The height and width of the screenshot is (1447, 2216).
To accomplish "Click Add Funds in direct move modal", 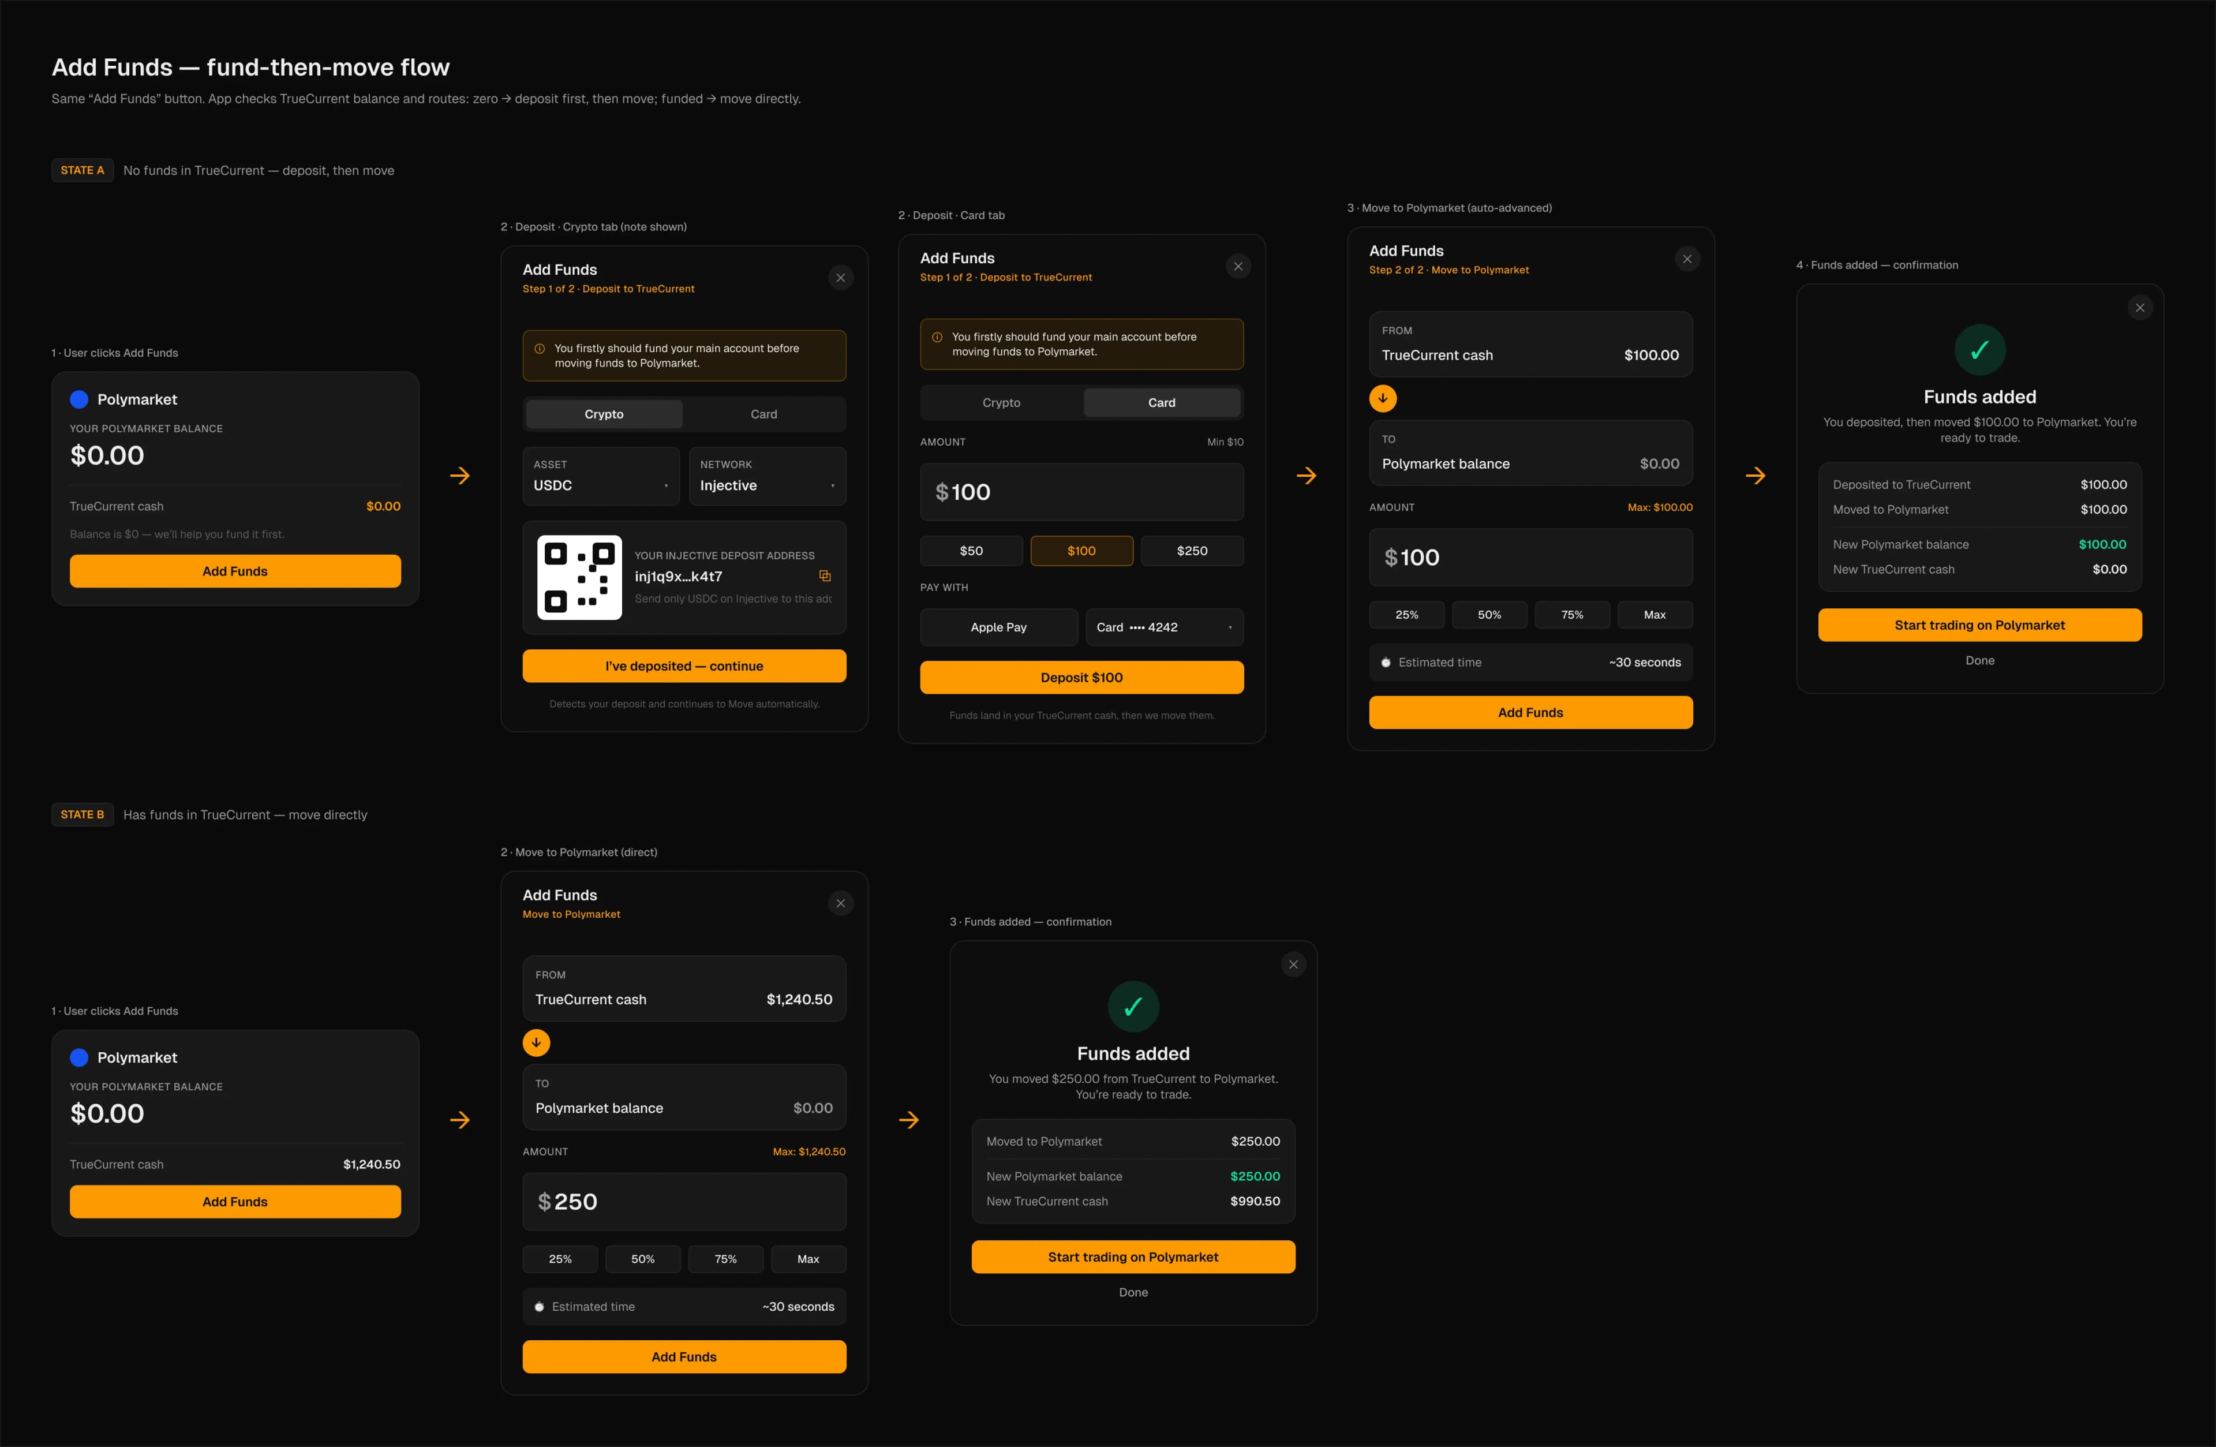I will 684,1358.
